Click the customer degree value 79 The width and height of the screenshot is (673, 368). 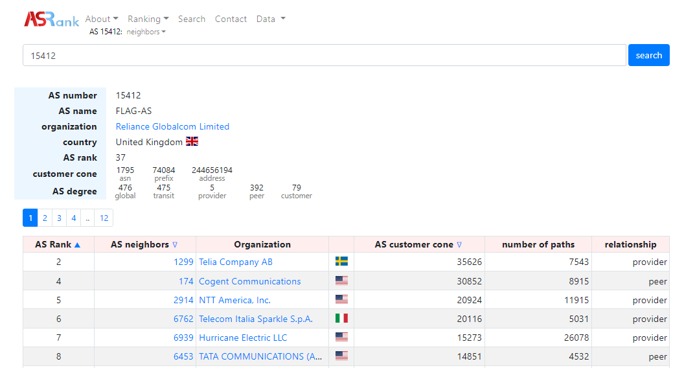pyautogui.click(x=297, y=188)
